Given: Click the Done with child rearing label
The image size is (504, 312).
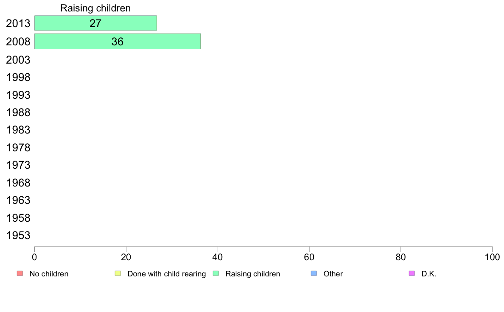Looking at the screenshot, I should point(166,274).
